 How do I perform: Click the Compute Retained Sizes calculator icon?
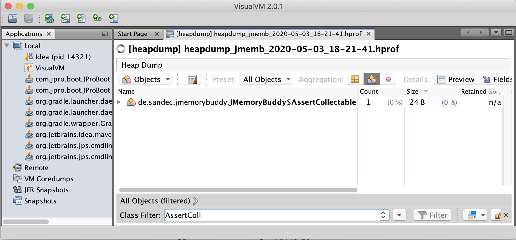point(192,80)
